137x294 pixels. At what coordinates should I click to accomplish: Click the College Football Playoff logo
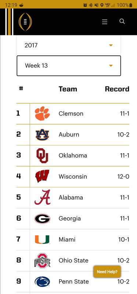(x=25, y=22)
